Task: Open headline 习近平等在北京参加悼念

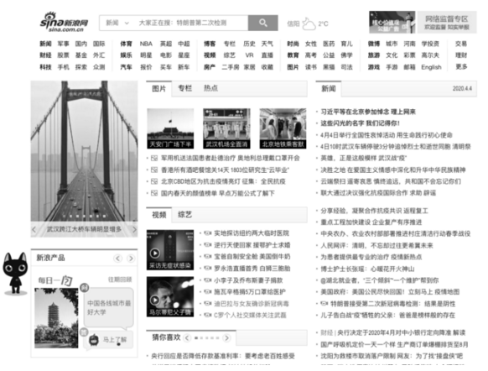Action: (368, 112)
